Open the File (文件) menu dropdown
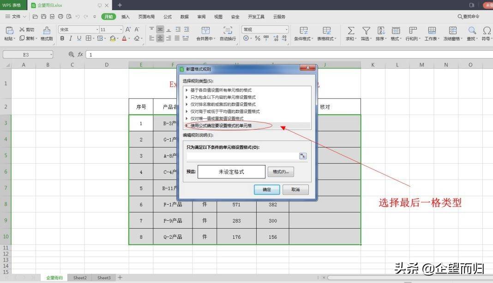This screenshot has width=493, height=283. click(x=15, y=17)
